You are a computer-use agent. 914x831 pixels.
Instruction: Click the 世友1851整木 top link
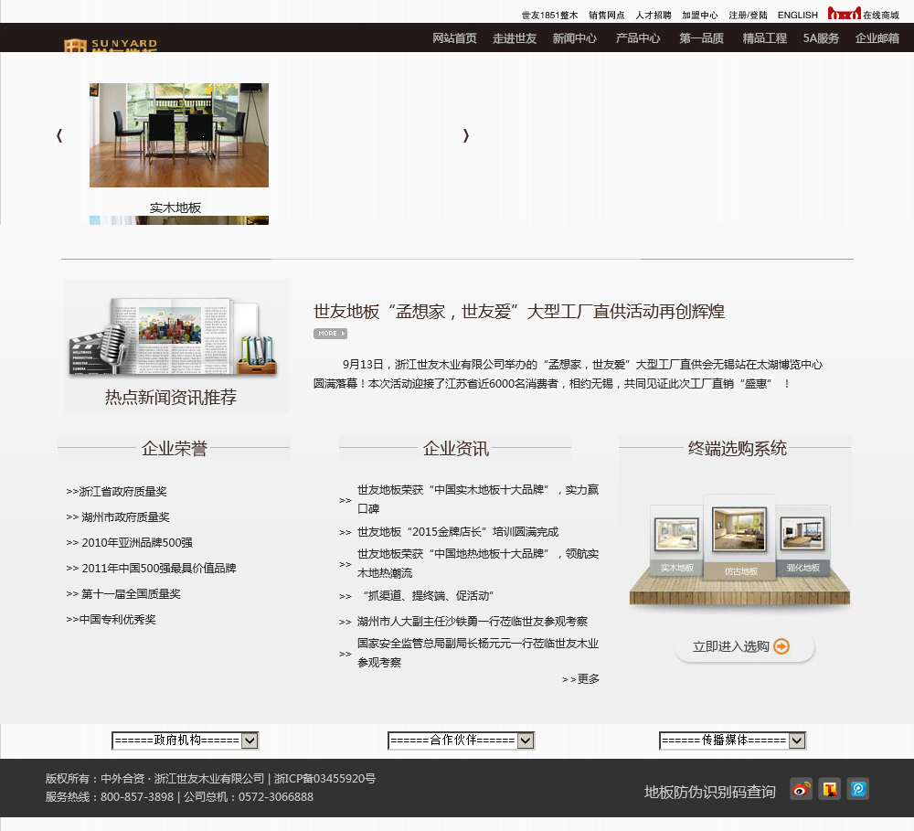point(549,16)
